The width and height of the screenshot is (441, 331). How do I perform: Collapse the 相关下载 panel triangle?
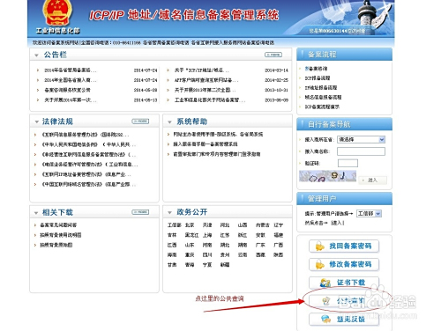pyautogui.click(x=36, y=213)
